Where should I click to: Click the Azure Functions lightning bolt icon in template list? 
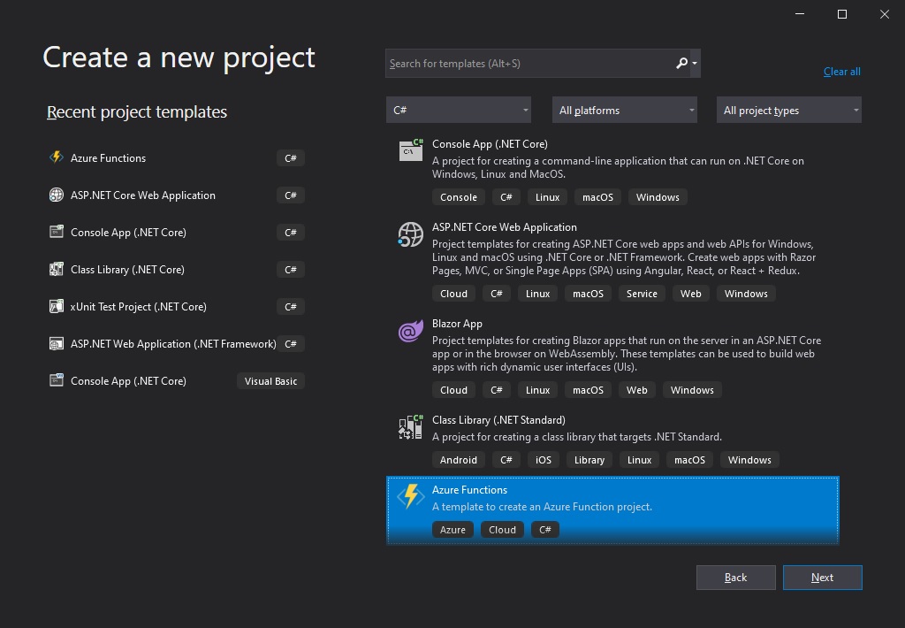410,497
